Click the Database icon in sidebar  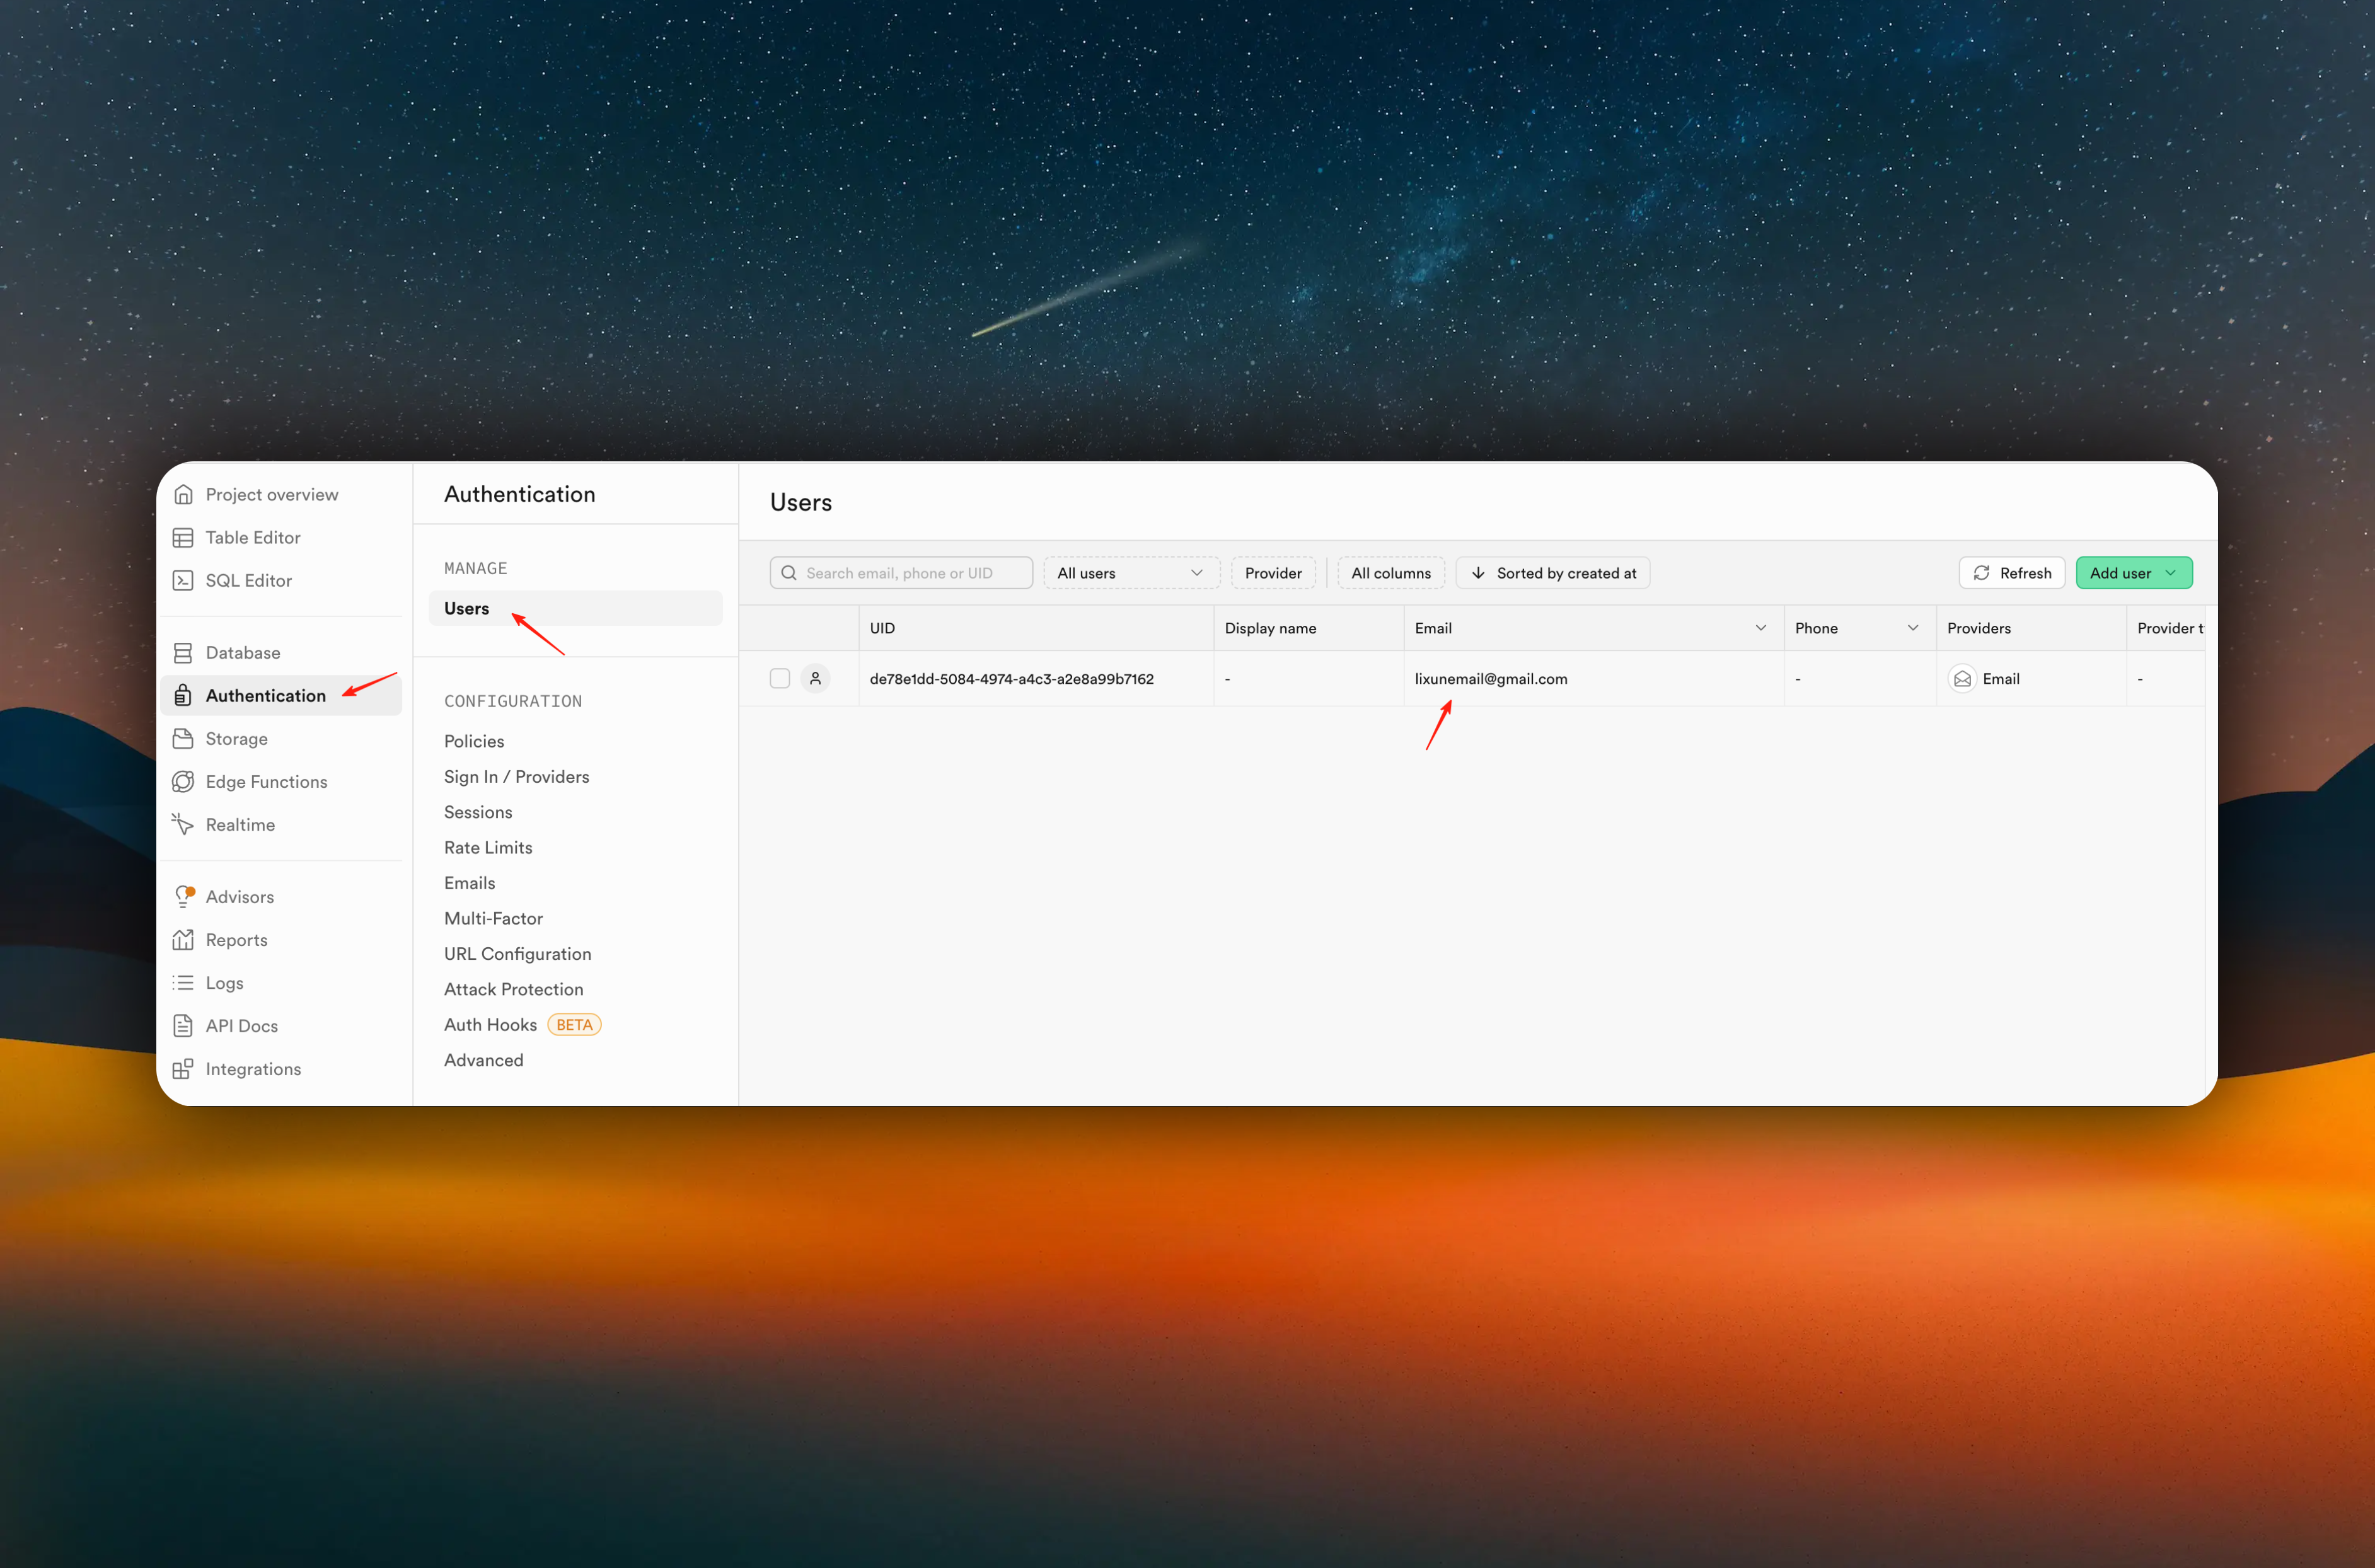point(183,653)
